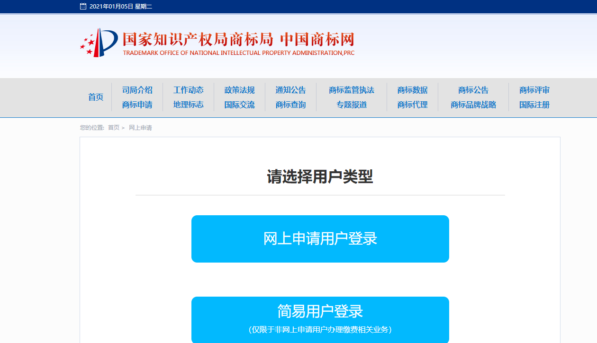
Task: Open the 司局介绍 menu item
Action: pyautogui.click(x=137, y=90)
